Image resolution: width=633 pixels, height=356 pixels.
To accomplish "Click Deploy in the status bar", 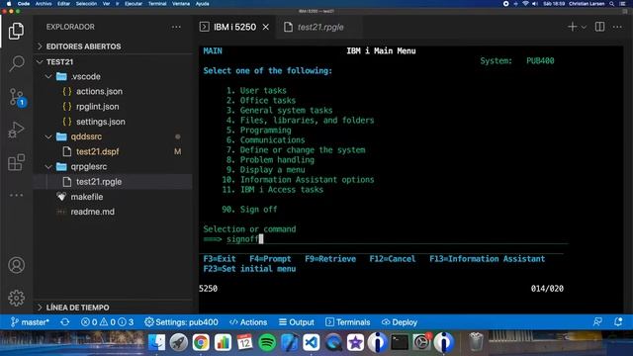I will click(400, 322).
